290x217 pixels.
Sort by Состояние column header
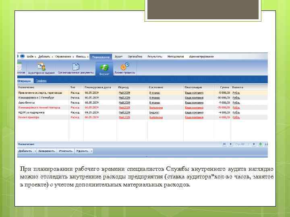pos(166,87)
